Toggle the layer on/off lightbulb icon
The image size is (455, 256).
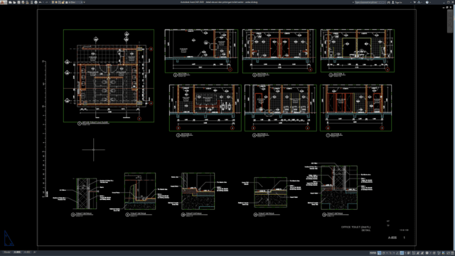(53, 2)
